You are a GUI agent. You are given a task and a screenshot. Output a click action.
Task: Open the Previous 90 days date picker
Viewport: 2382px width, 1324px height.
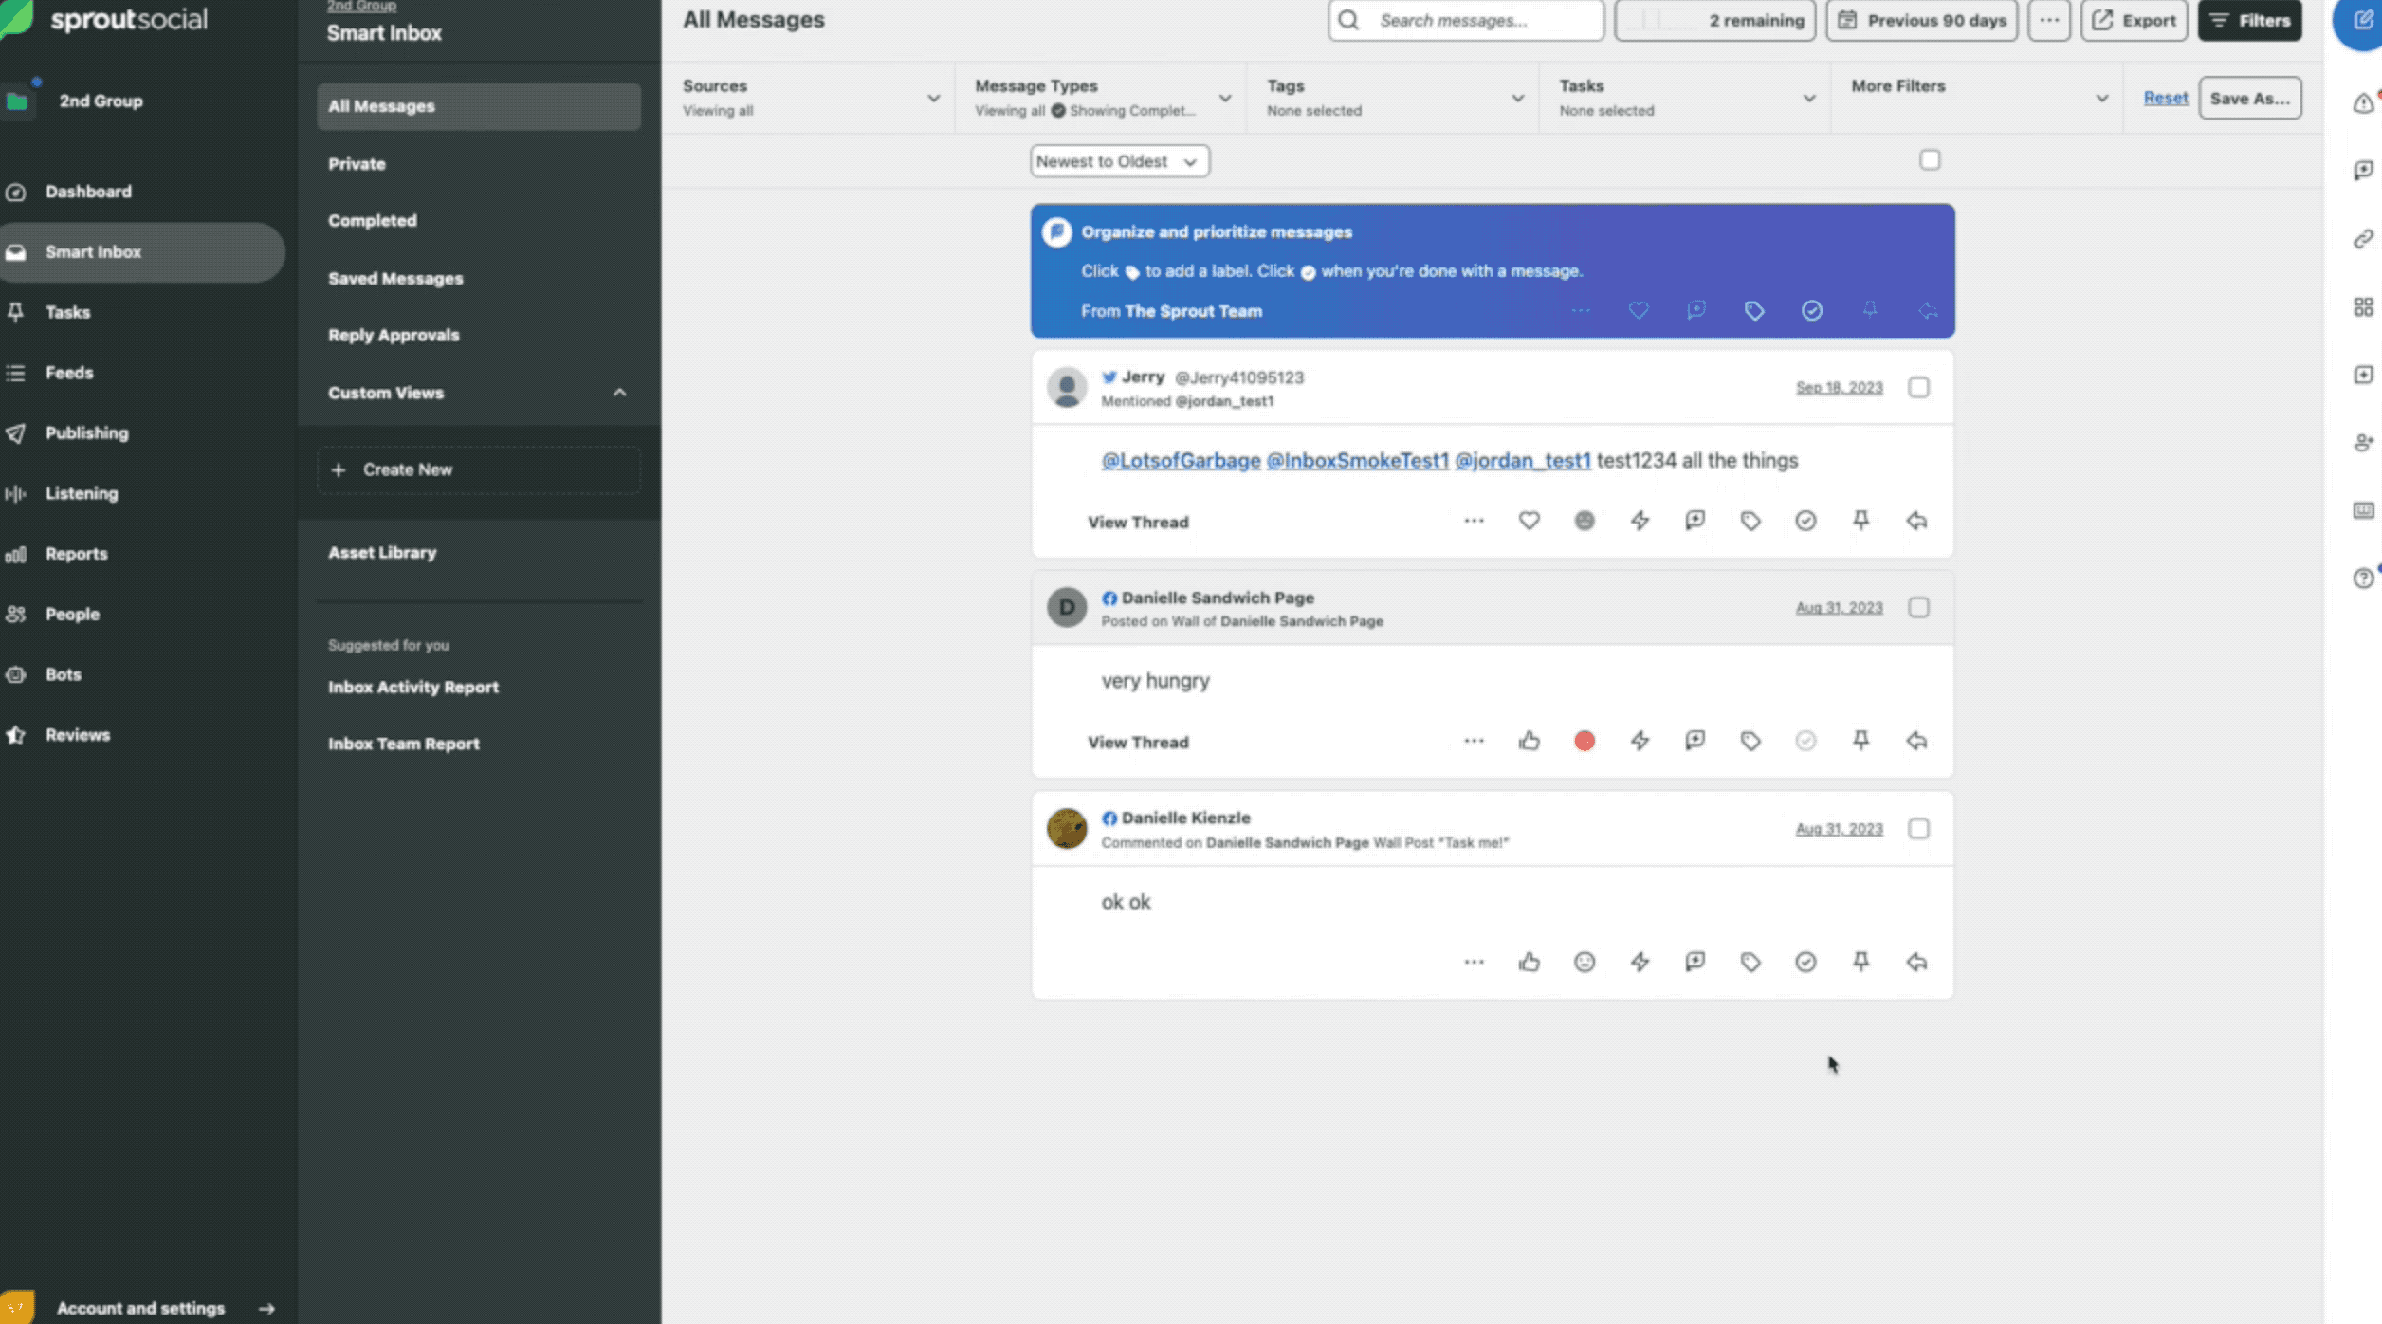(x=1921, y=20)
